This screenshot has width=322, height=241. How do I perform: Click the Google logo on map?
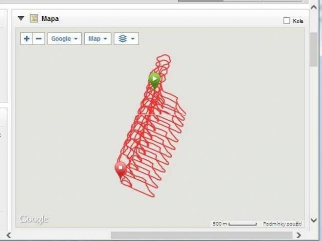coord(34,220)
